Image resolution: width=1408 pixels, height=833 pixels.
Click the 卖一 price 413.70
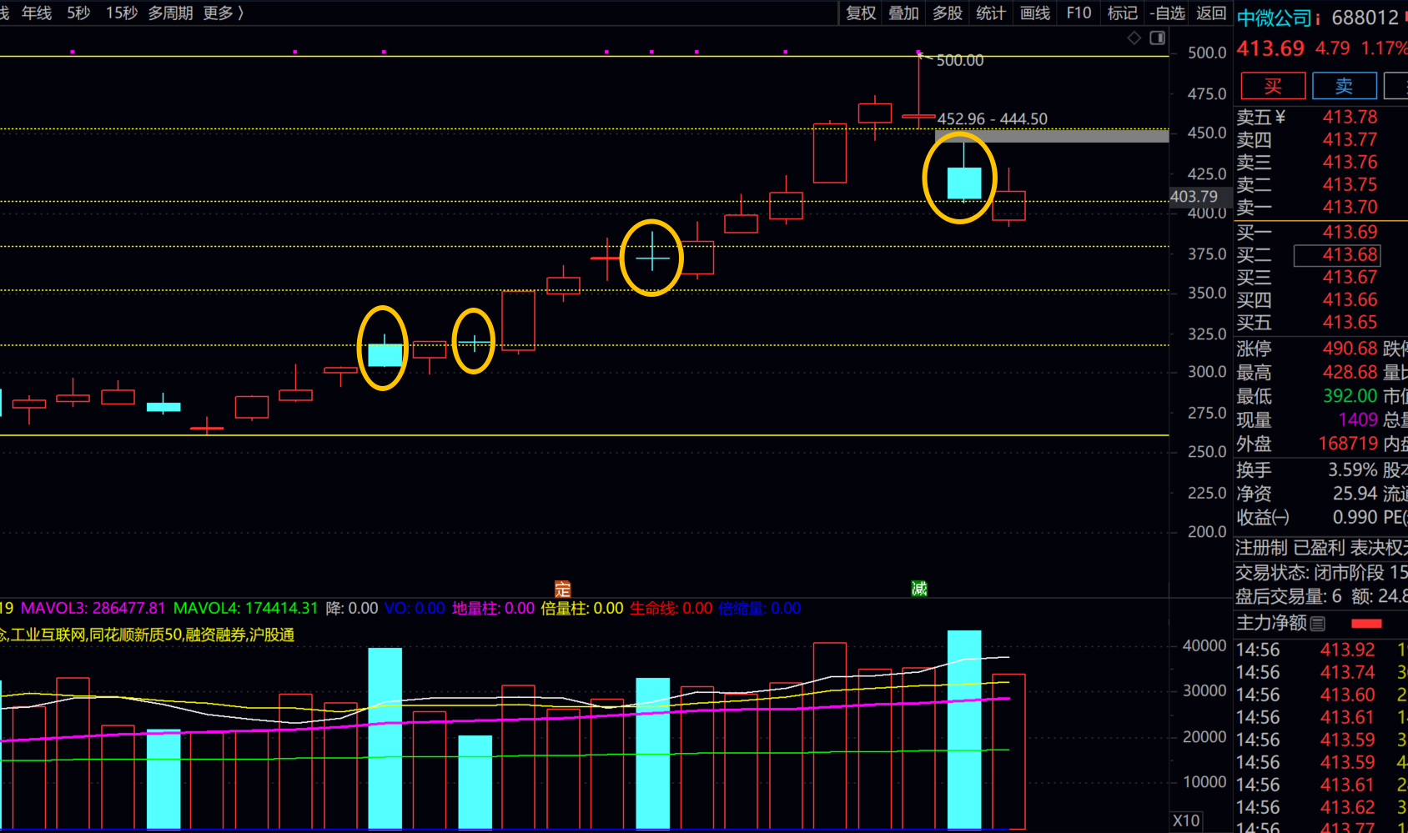[1350, 208]
